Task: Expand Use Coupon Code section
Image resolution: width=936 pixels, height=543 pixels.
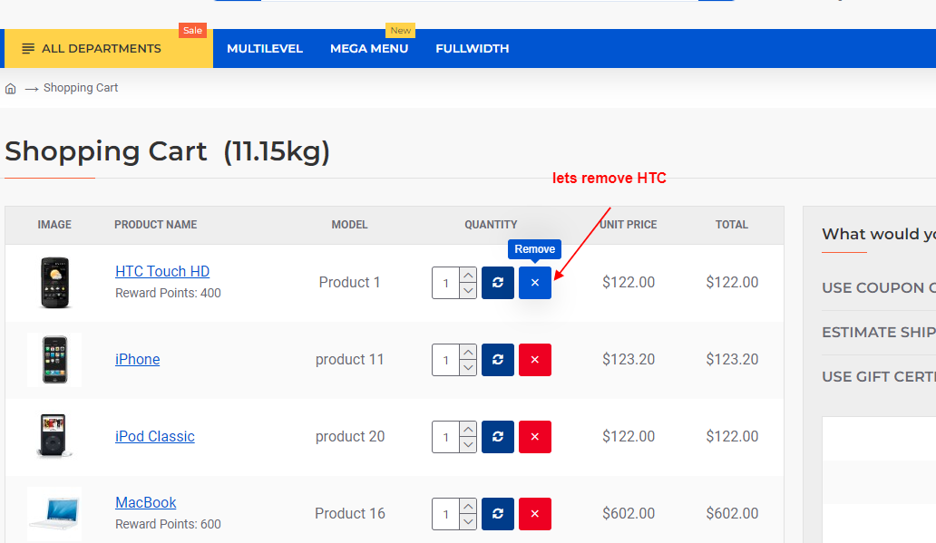Action: pos(879,287)
